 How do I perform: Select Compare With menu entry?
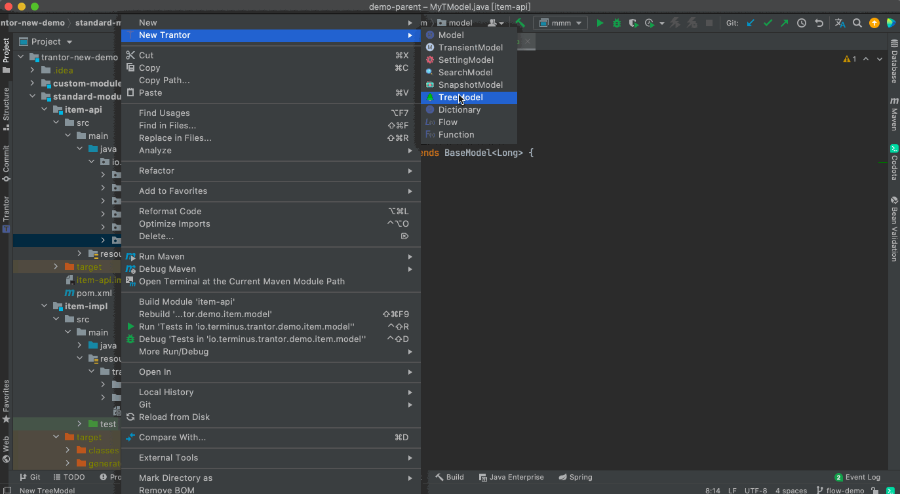271,437
